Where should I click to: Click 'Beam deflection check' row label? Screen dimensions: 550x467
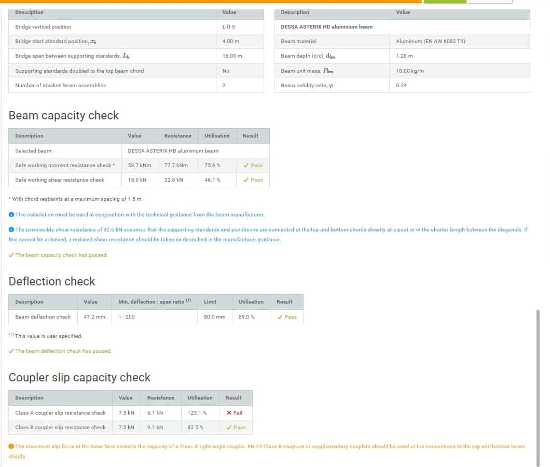point(43,317)
